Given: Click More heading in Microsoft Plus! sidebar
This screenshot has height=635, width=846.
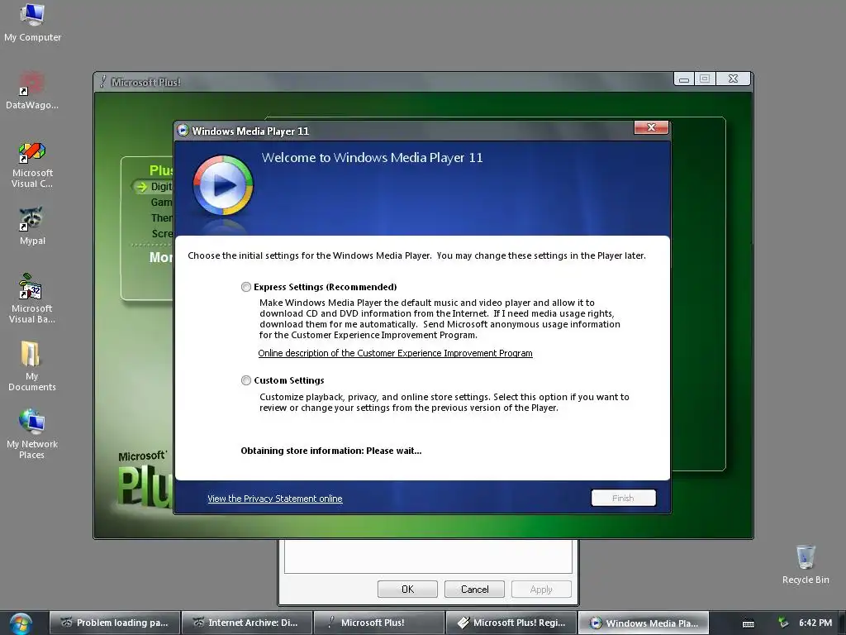Looking at the screenshot, I should (x=161, y=257).
